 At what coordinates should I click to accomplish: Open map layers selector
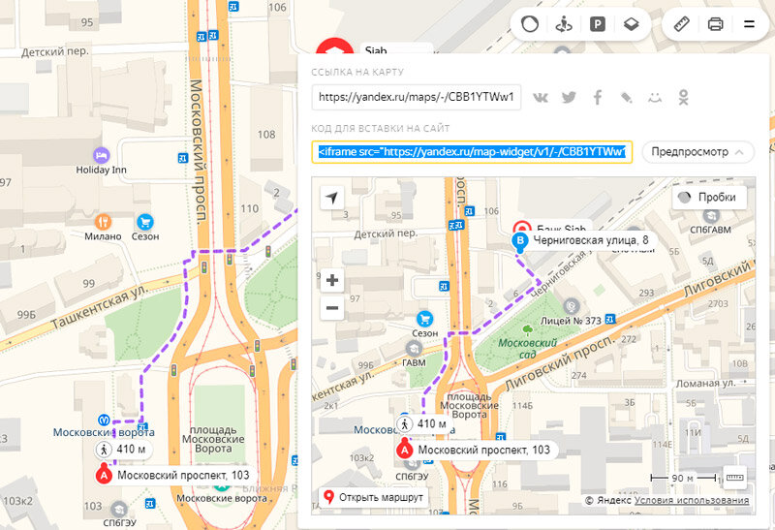[x=631, y=23]
